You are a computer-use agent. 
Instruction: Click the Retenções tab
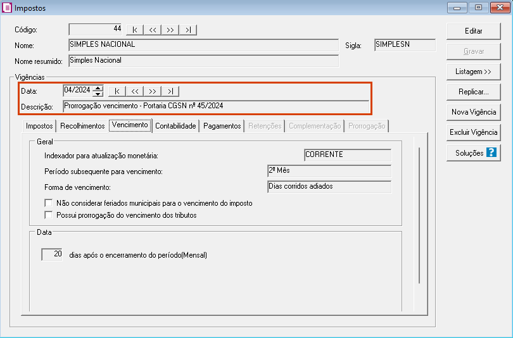[265, 126]
